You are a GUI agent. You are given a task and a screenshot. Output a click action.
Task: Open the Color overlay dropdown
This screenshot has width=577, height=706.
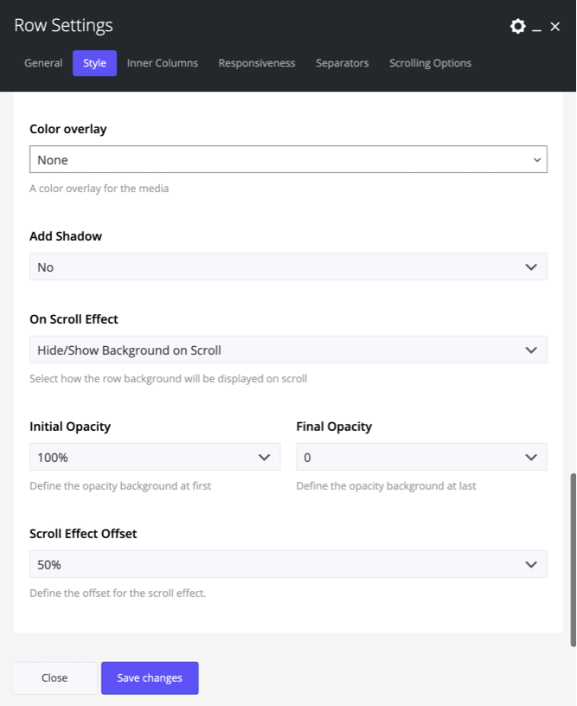[288, 159]
